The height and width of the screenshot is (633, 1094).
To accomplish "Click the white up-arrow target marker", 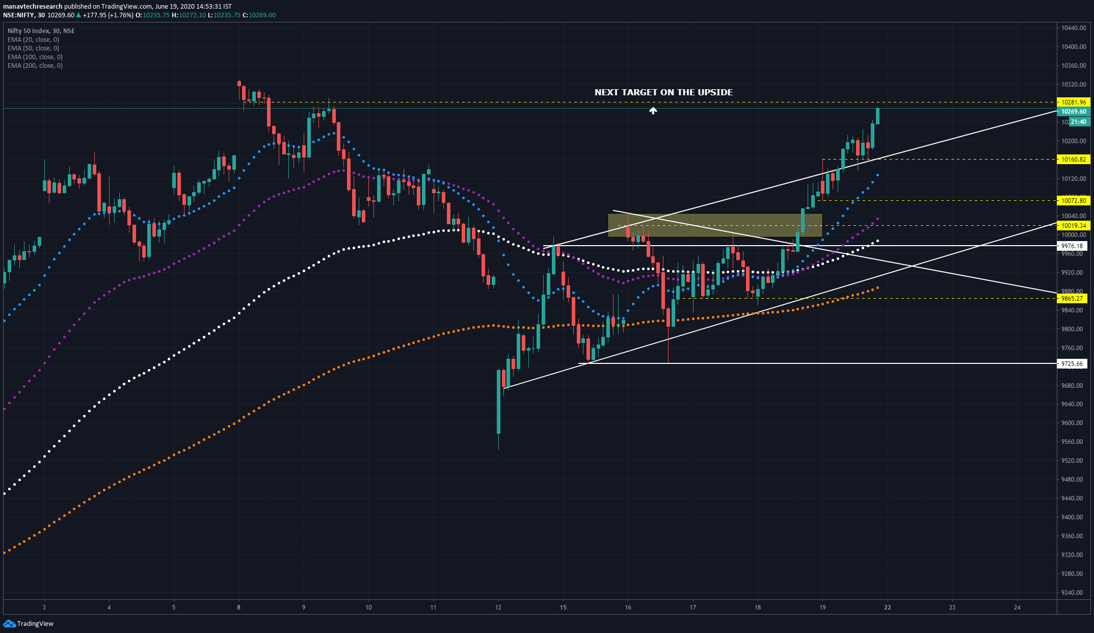I will [x=653, y=110].
